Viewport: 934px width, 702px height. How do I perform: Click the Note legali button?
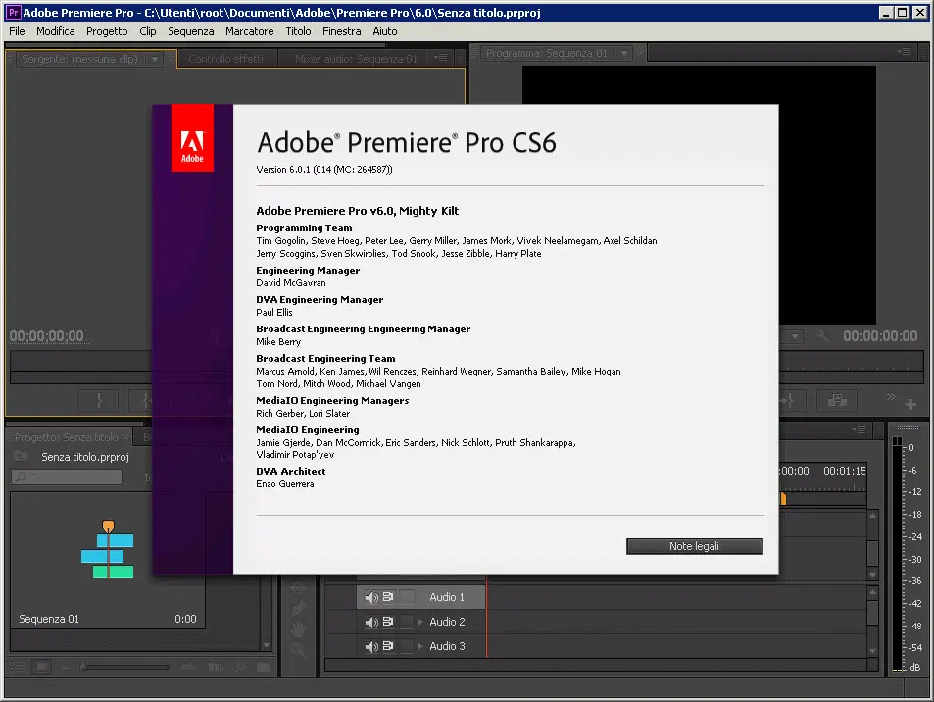point(695,546)
